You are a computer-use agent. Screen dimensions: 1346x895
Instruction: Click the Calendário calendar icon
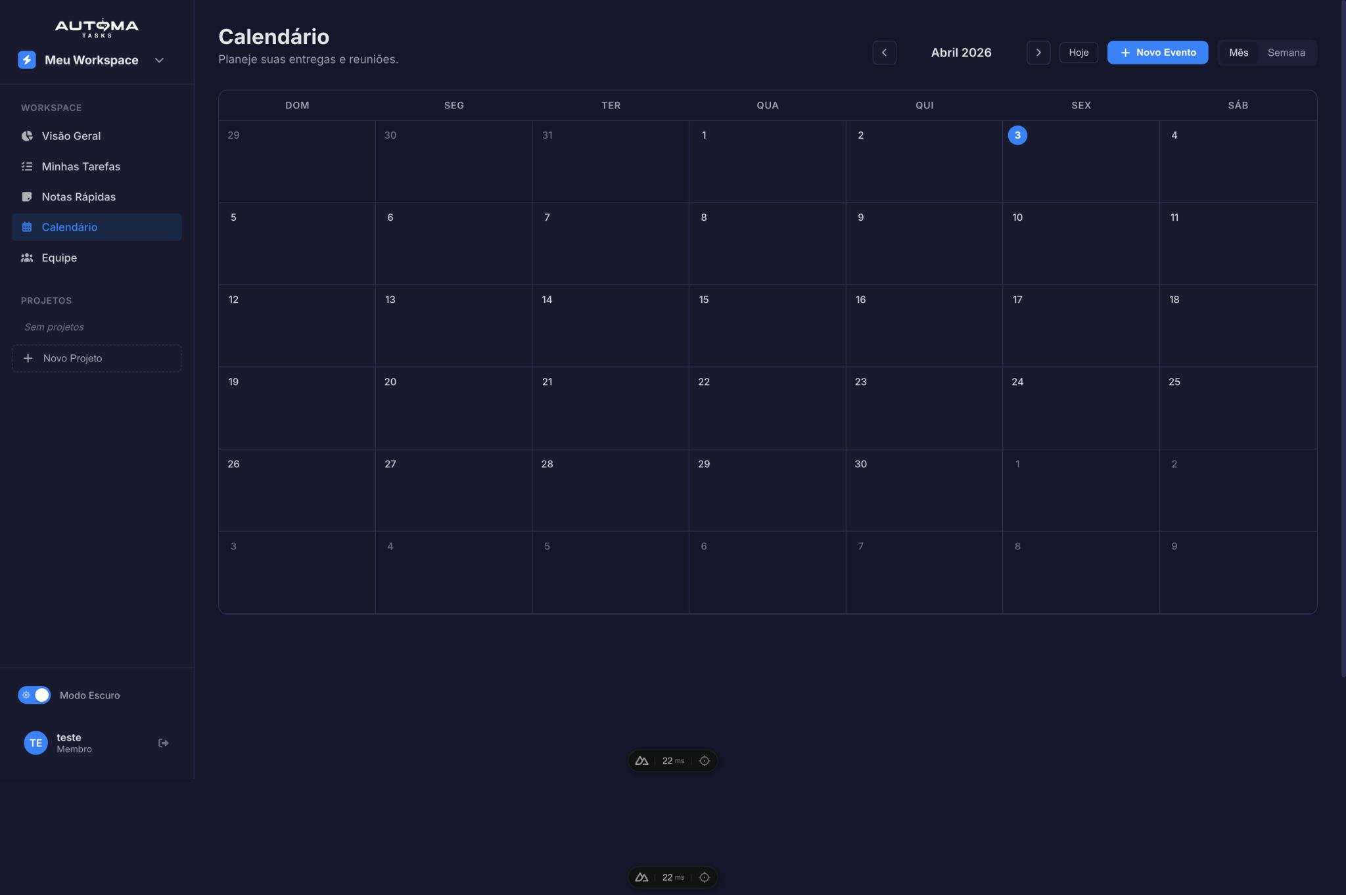pyautogui.click(x=27, y=227)
